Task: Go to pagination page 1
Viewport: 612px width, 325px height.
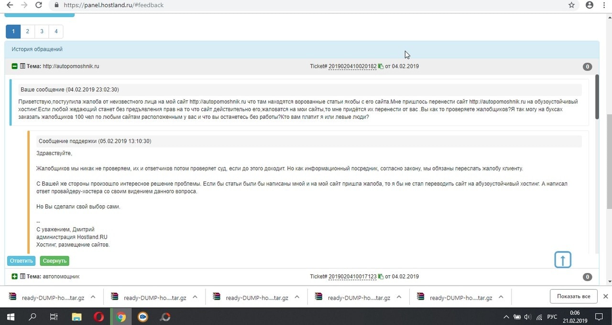Action: [13, 31]
